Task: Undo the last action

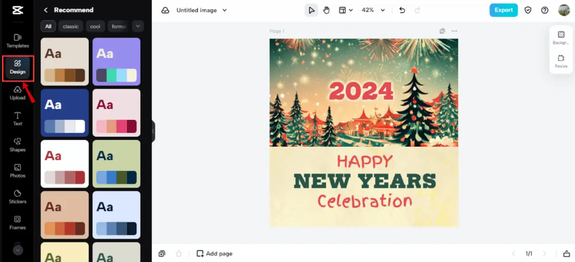Action: [x=402, y=10]
